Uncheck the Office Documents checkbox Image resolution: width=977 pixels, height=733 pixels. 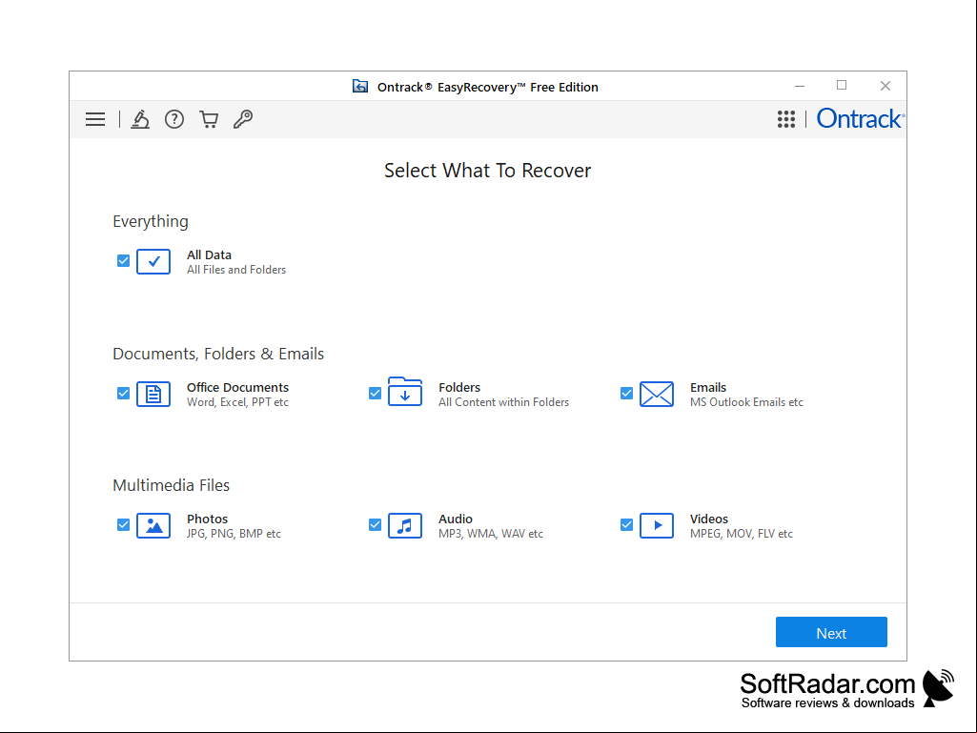(x=123, y=394)
